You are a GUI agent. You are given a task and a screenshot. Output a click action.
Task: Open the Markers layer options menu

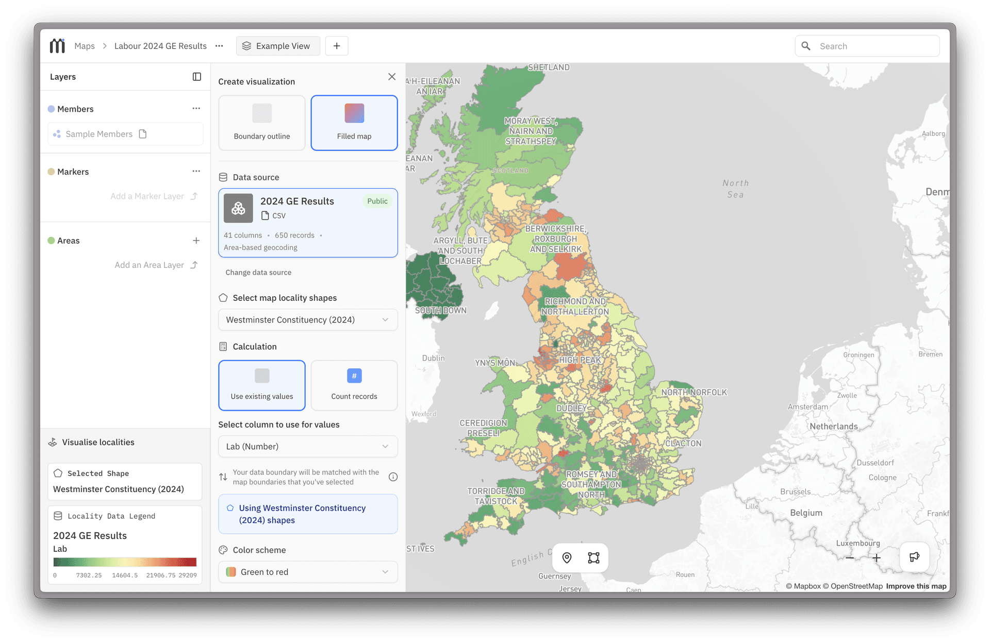tap(196, 171)
